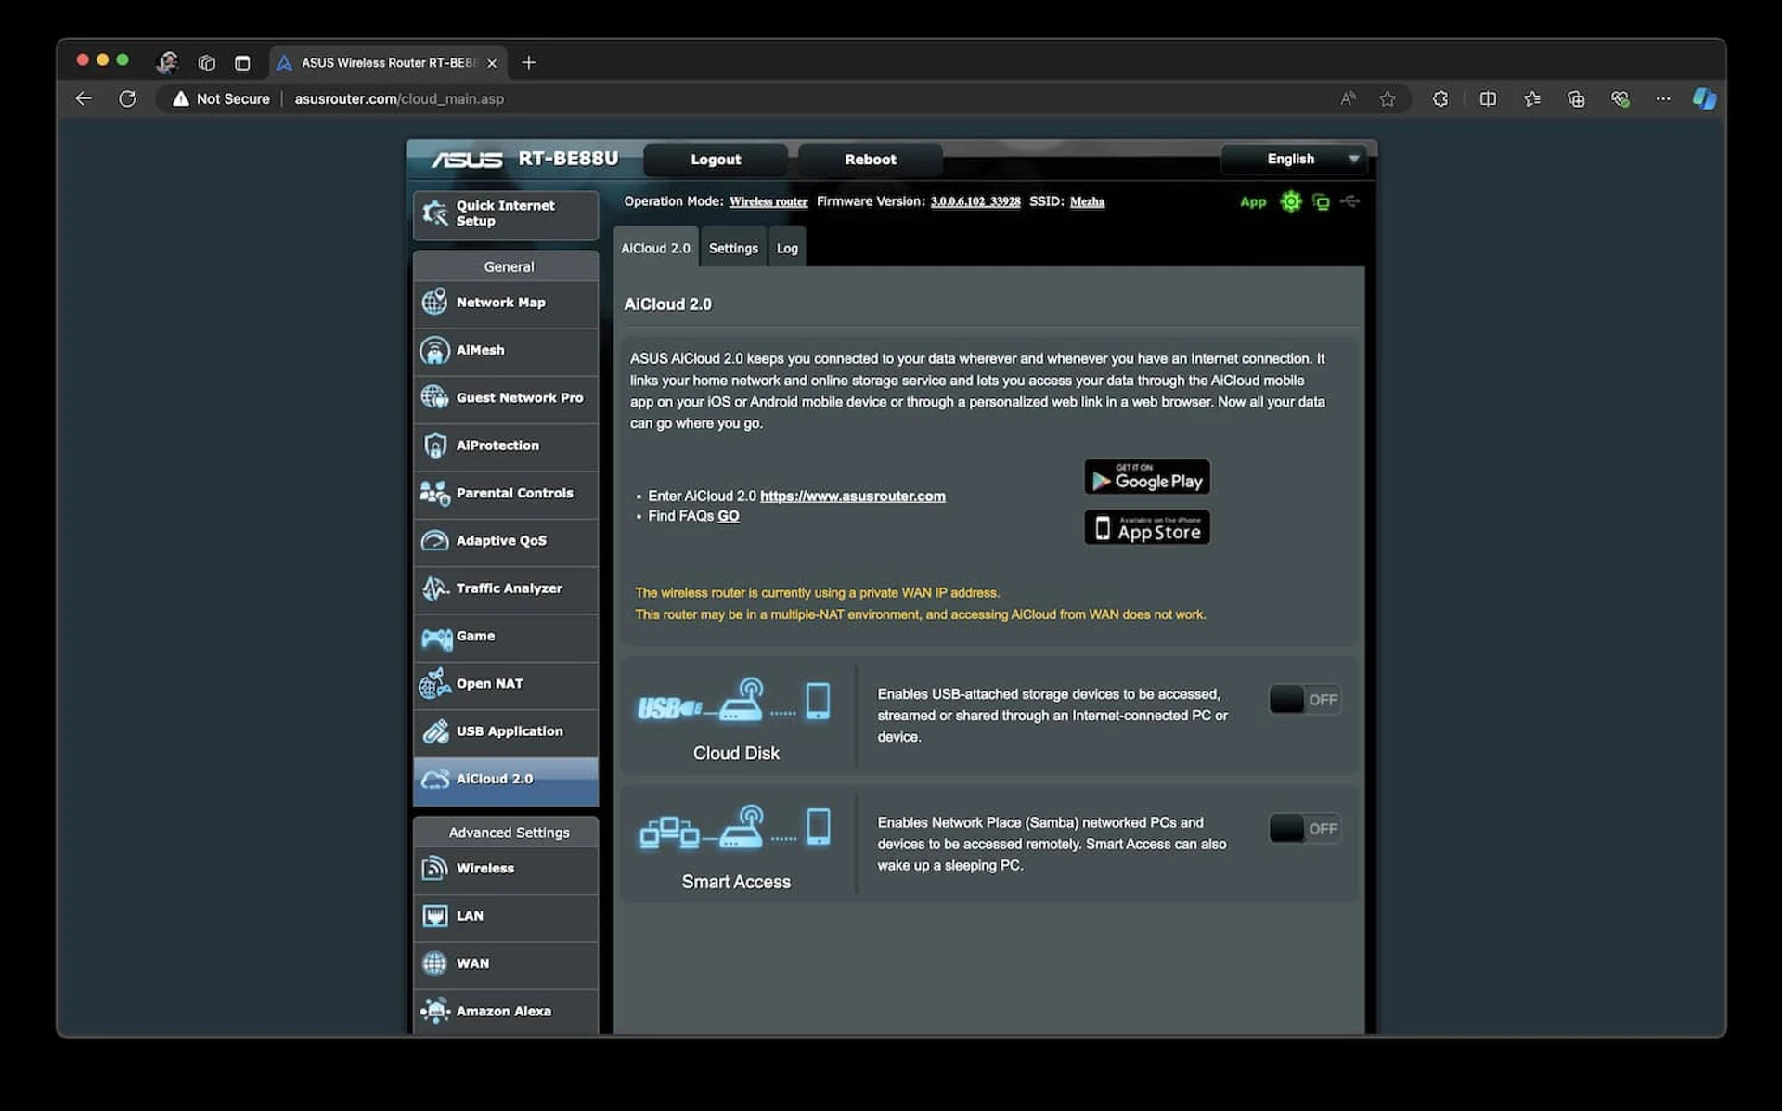Open Traffic Analyzer icon
The height and width of the screenshot is (1111, 1782).
[x=434, y=588]
